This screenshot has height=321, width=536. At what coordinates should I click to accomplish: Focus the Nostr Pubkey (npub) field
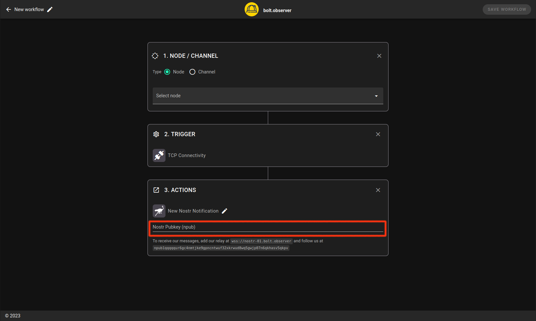click(x=268, y=227)
